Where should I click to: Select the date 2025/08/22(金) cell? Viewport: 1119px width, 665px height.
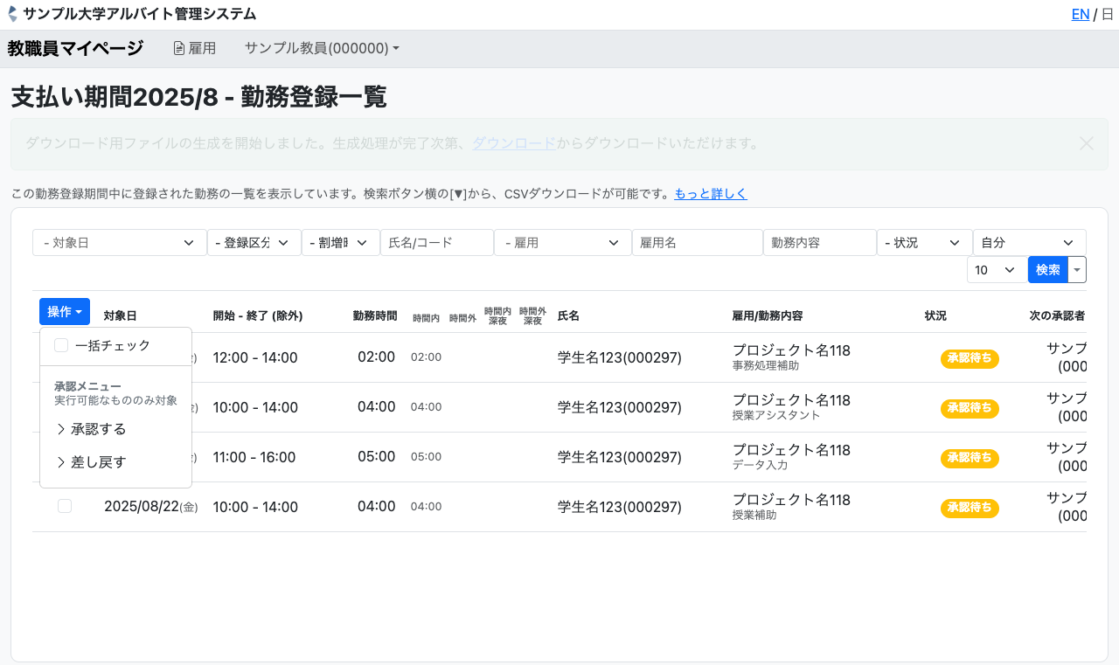tap(150, 507)
